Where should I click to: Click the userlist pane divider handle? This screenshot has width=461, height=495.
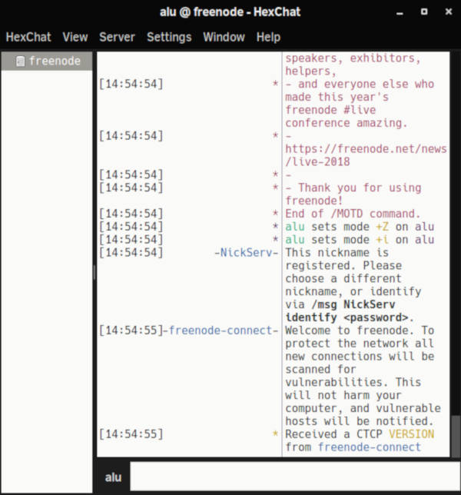pyautogui.click(x=95, y=272)
